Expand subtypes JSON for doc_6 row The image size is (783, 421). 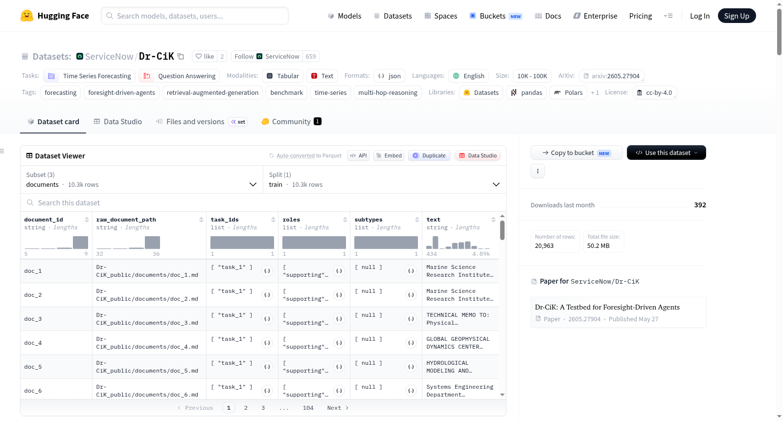pyautogui.click(x=411, y=391)
